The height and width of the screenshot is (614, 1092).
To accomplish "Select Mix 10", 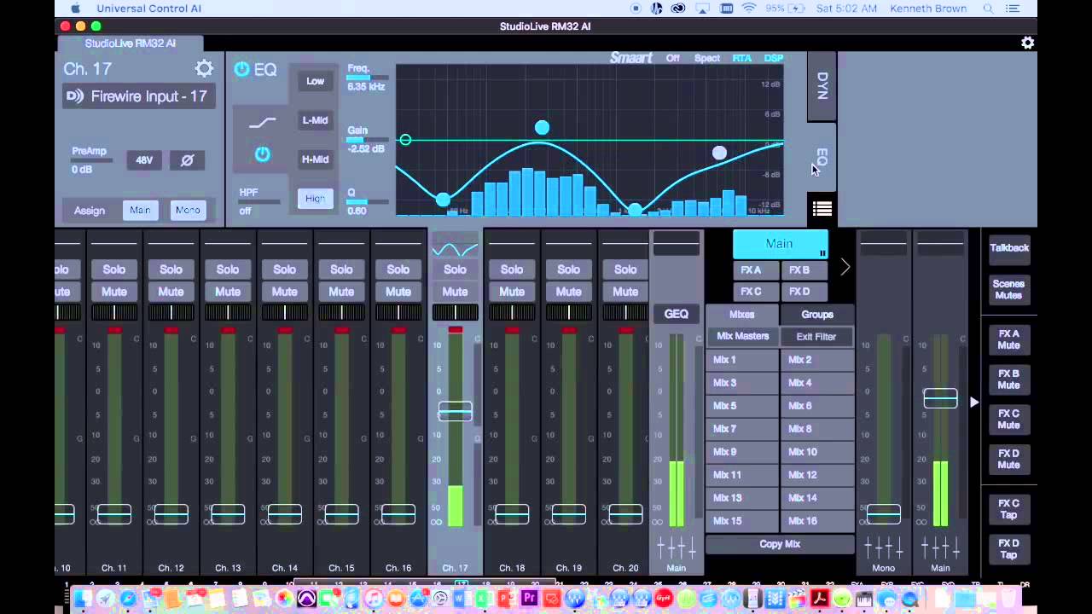I will tap(816, 452).
